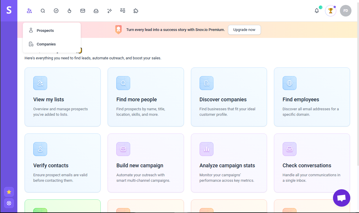Launch the AI sparkles feature

click(109, 10)
